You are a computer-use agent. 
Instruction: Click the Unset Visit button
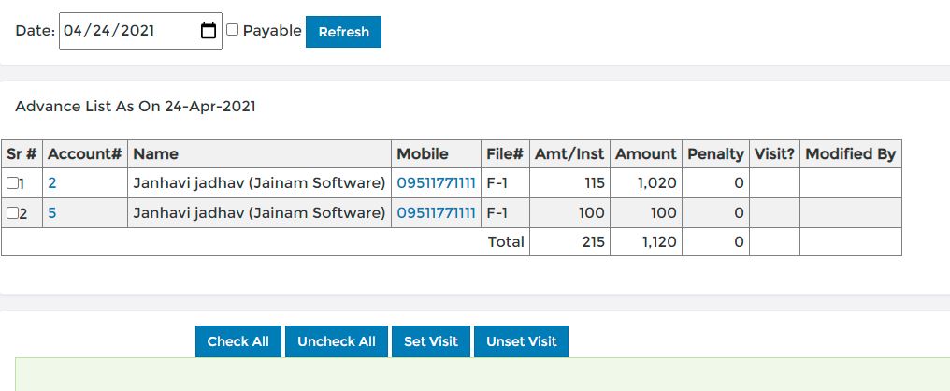coord(521,341)
